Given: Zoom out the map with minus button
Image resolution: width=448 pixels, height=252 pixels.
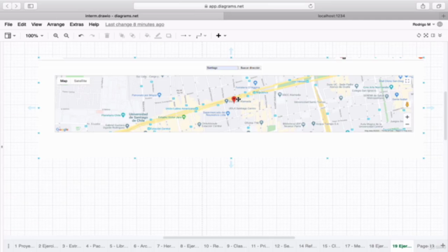Looking at the screenshot, I should coord(407,125).
